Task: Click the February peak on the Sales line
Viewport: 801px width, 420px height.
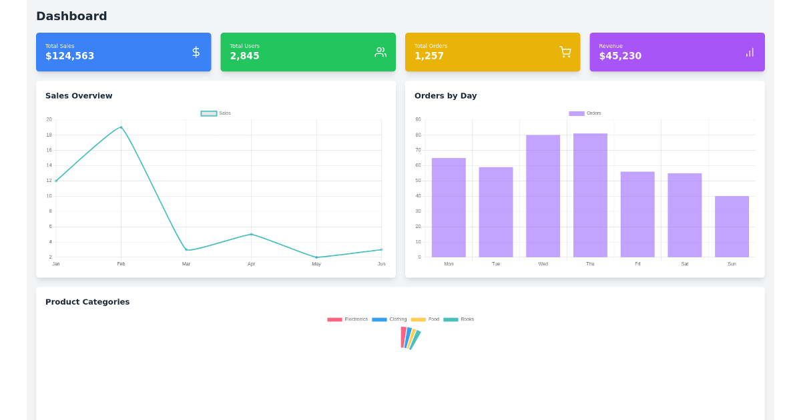Action: (120, 127)
